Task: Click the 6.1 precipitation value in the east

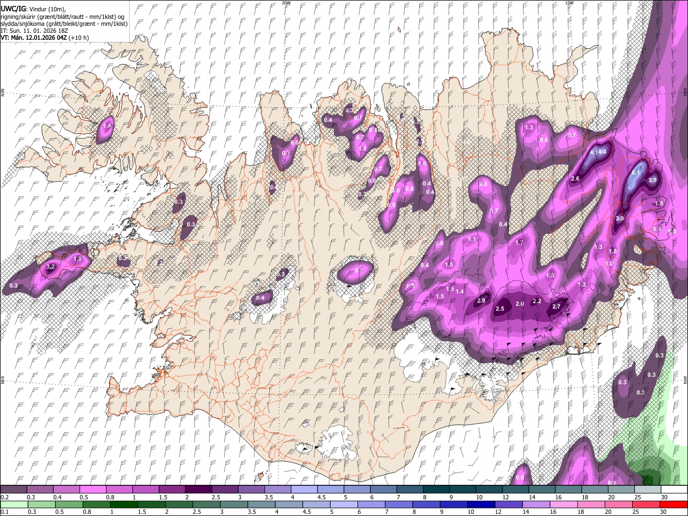Action: tap(636, 173)
